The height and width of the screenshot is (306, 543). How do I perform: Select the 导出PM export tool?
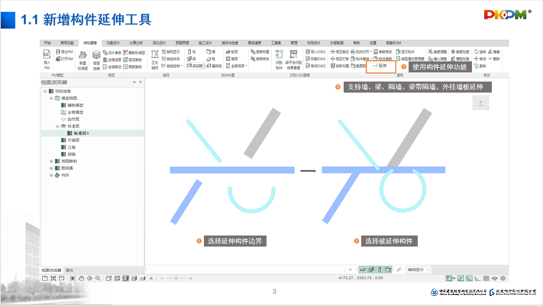click(x=64, y=52)
